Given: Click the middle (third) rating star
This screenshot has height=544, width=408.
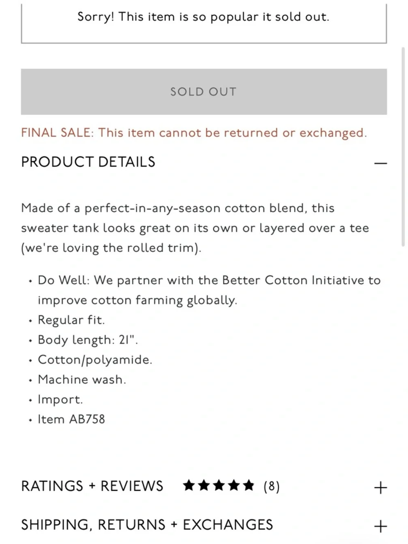Looking at the screenshot, I should [219, 486].
